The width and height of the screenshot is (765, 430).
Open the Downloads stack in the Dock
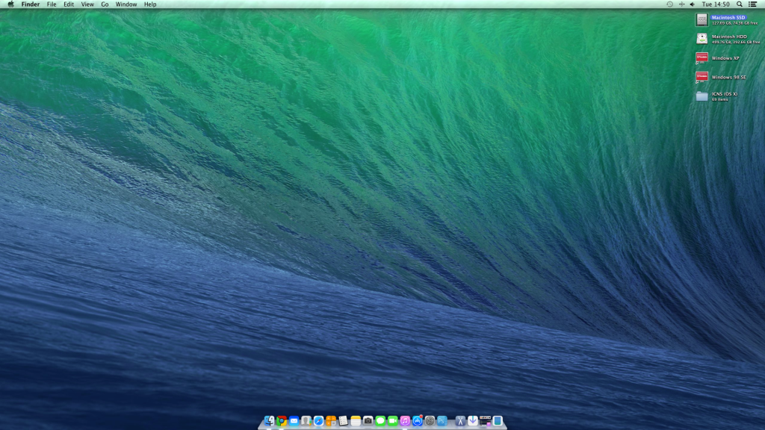473,421
